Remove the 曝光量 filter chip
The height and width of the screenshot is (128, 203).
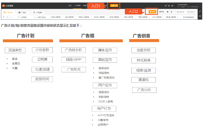177,17
